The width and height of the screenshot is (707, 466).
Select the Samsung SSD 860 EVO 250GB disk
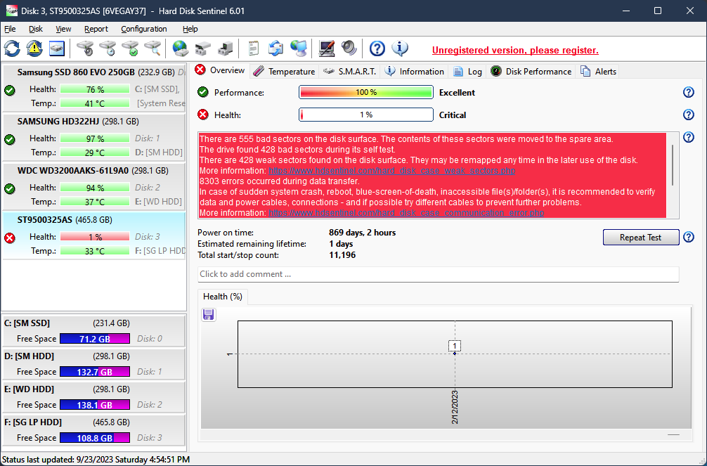pos(93,88)
